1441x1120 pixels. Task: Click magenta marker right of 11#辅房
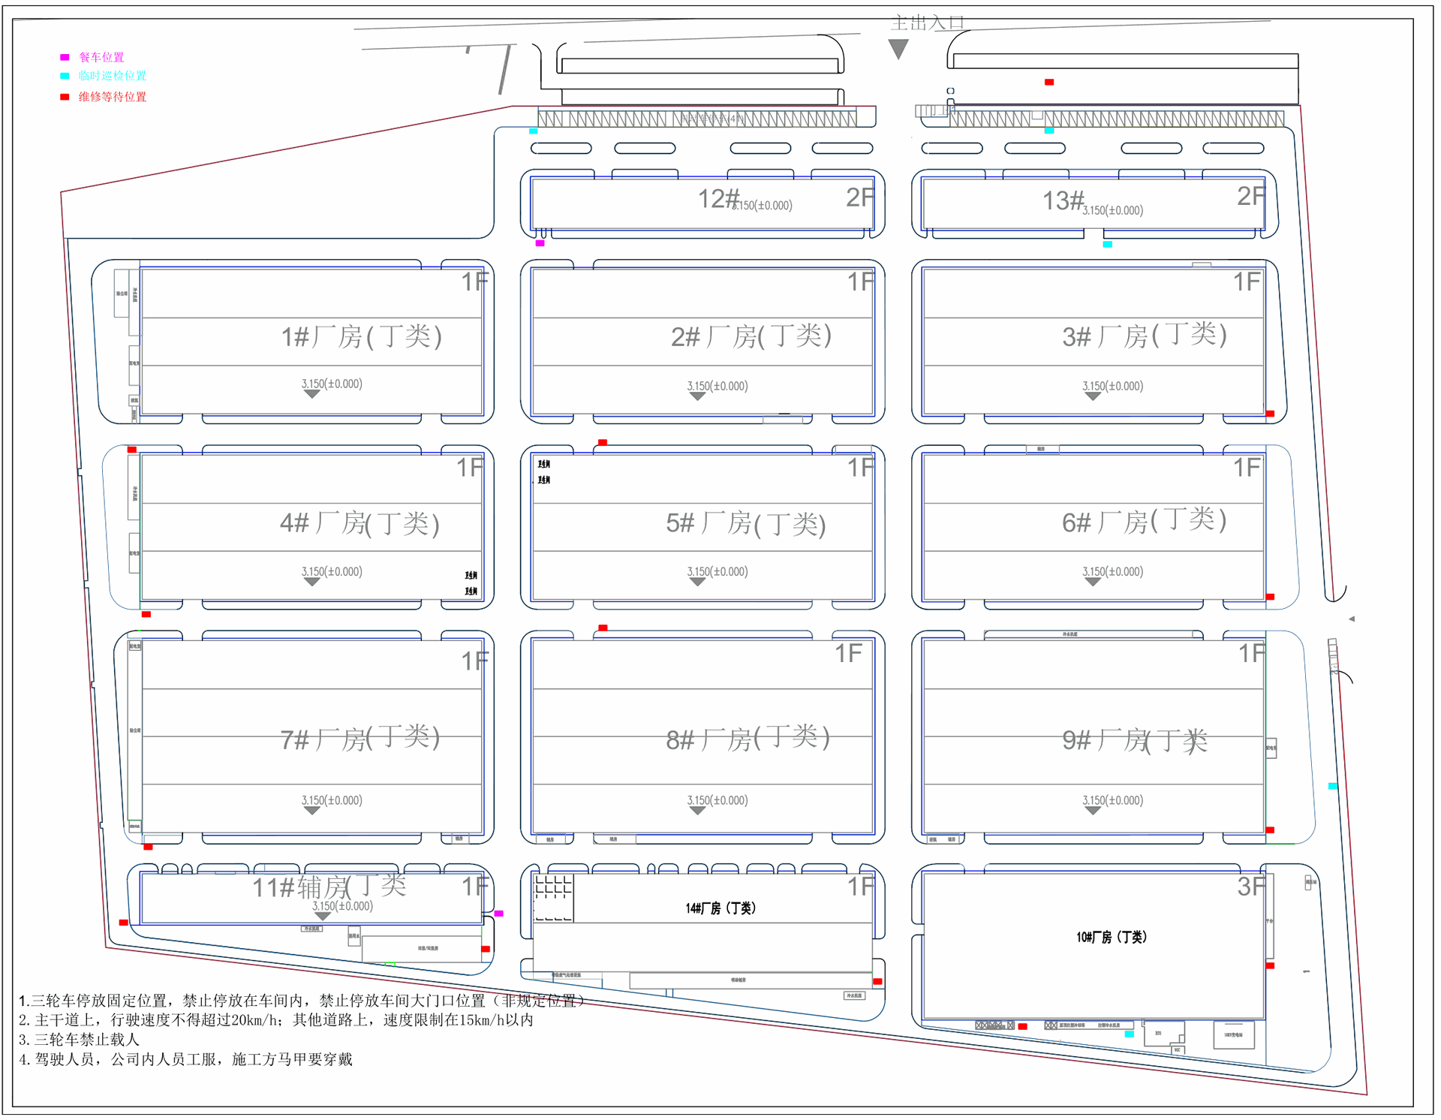pyautogui.click(x=499, y=914)
